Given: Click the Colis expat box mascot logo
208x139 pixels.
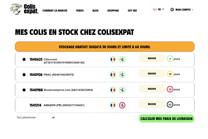Looking at the screenshot, I should click(16, 9).
